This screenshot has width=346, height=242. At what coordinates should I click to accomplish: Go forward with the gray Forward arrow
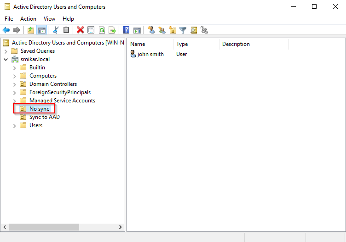(x=17, y=30)
